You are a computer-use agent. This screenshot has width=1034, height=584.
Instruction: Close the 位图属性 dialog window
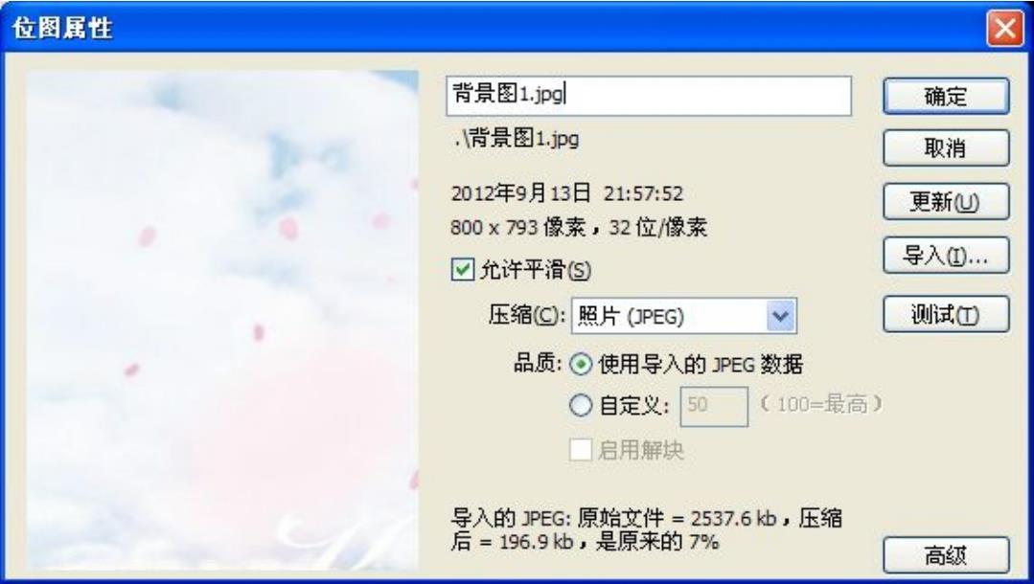[1005, 29]
